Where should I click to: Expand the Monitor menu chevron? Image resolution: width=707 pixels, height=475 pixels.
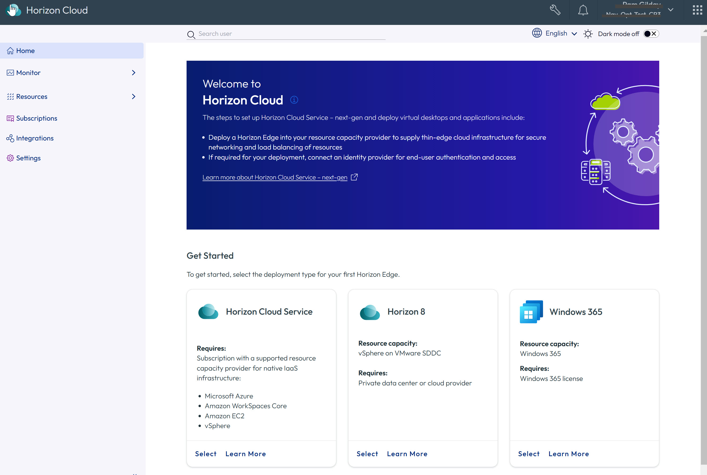point(133,73)
